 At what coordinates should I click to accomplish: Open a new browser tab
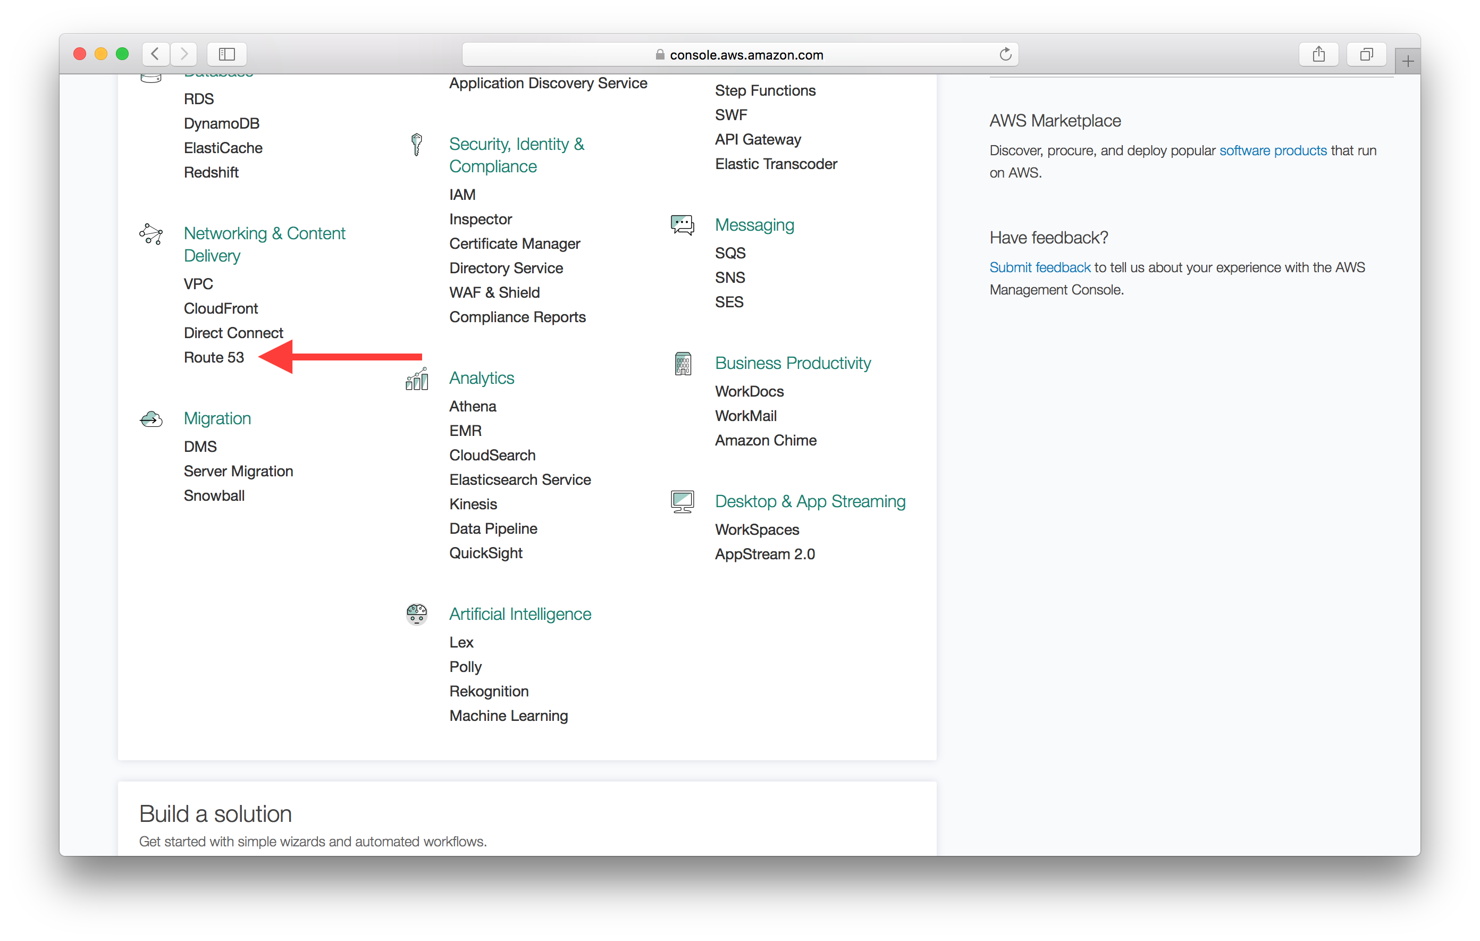point(1408,62)
